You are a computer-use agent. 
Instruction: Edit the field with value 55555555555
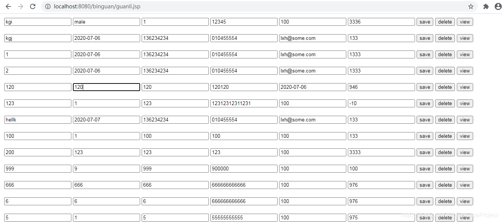click(244, 218)
